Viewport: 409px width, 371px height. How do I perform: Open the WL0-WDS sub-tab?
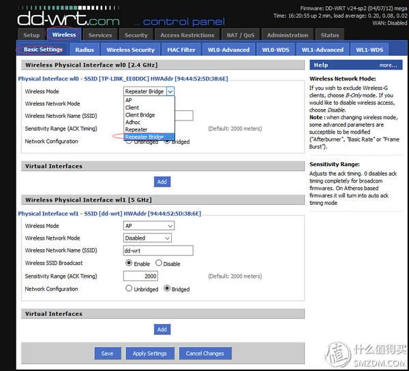(x=275, y=50)
